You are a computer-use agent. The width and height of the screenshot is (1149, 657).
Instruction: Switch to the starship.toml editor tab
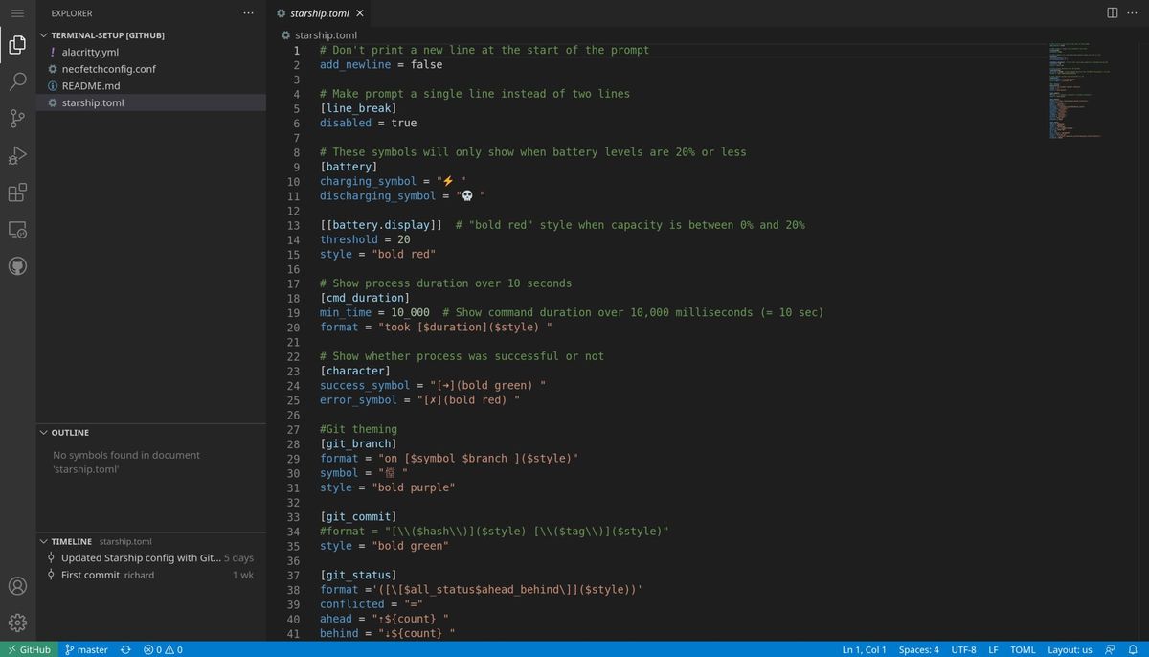[319, 13]
